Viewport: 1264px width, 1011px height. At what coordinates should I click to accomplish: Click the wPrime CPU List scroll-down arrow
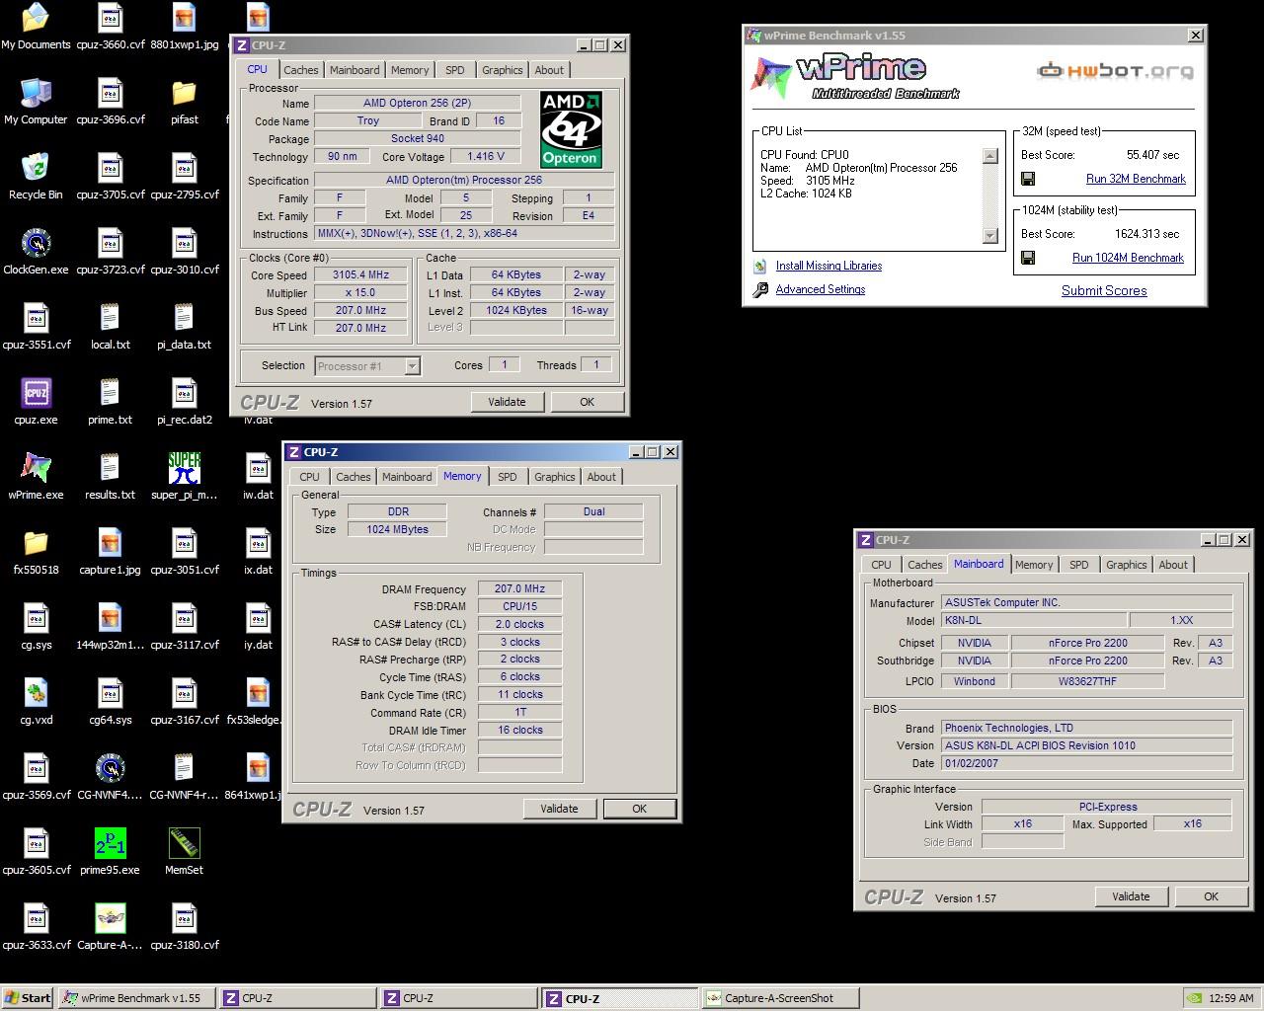(990, 235)
